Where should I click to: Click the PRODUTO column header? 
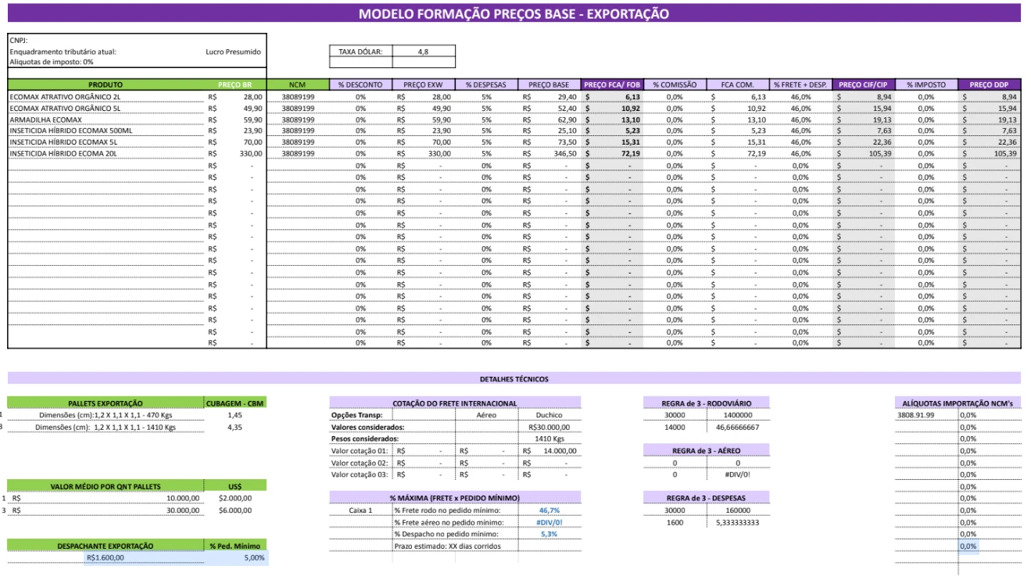pyautogui.click(x=106, y=84)
